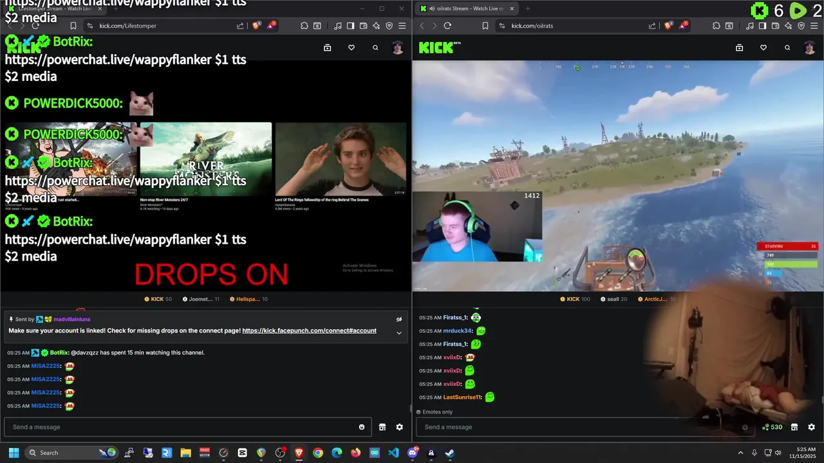Open chat settings gear in Lifestomper chat

(399, 427)
